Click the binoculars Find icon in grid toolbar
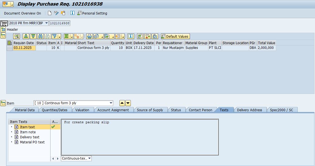315x166 pixels. (x=40, y=36)
